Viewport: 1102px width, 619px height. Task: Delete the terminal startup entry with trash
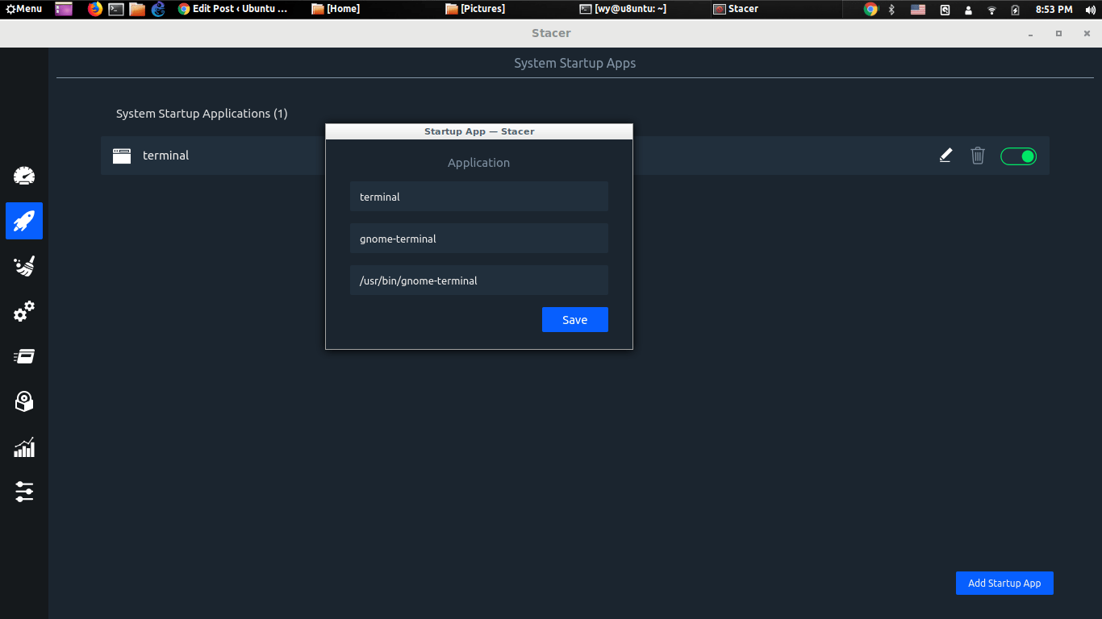tap(978, 156)
